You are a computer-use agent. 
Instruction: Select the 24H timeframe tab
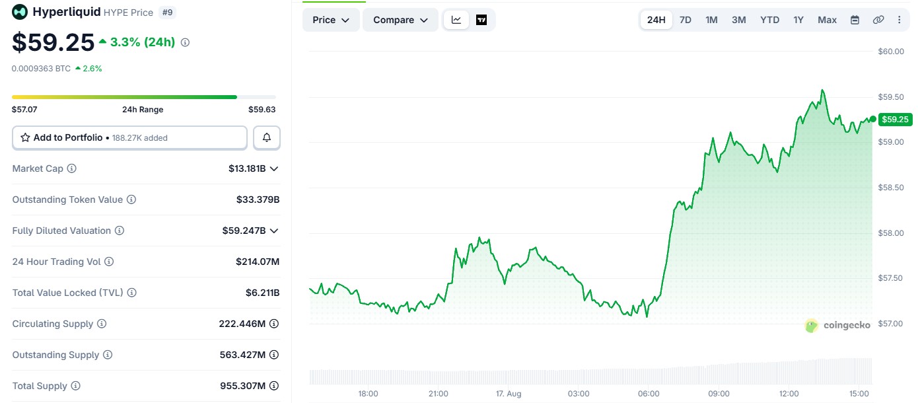click(656, 20)
